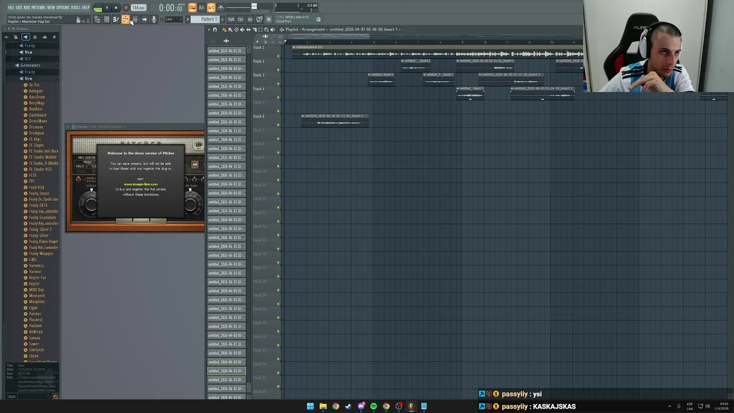
Task: Toggle the orange loop record icon
Action: coord(211,7)
